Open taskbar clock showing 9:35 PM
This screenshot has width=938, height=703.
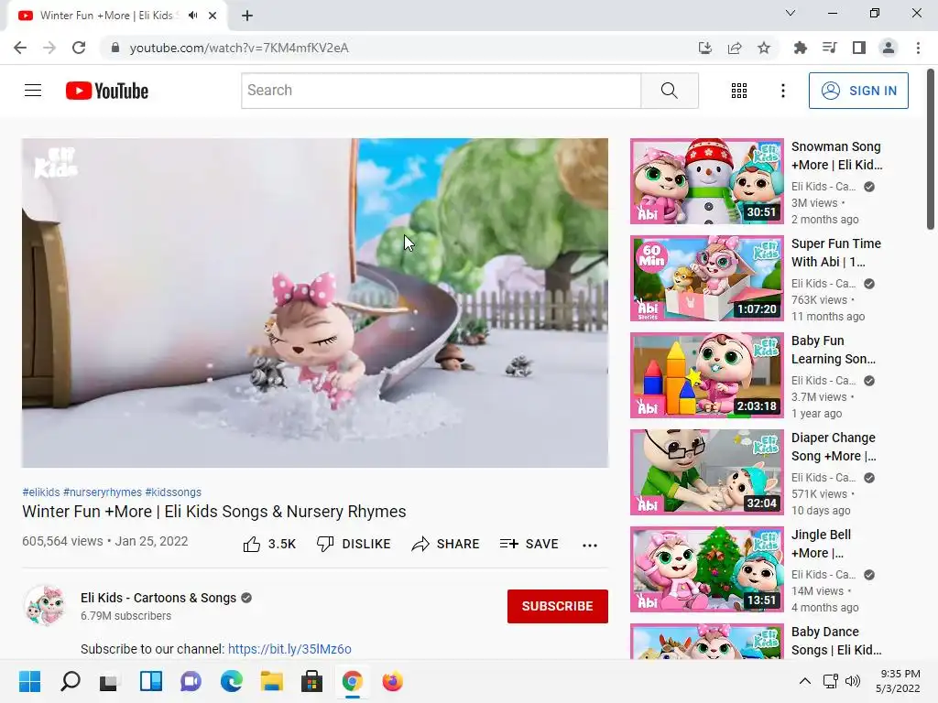pyautogui.click(x=898, y=681)
